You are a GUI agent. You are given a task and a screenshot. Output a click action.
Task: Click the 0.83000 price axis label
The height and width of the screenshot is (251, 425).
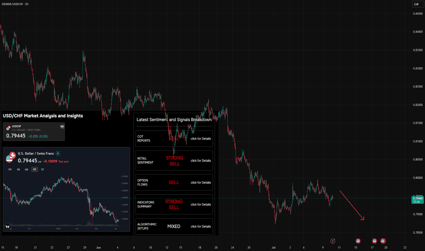coord(418,68)
